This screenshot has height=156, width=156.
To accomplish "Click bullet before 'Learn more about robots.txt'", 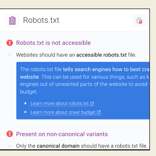I will tap(25, 103).
